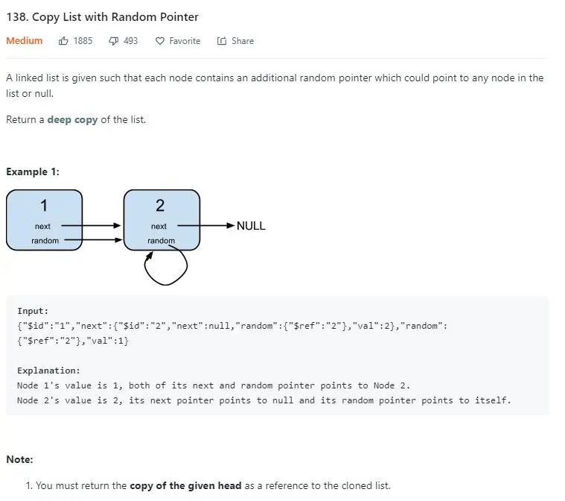
Task: Downvote the problem with the thumbs-down icon
Action: [113, 41]
